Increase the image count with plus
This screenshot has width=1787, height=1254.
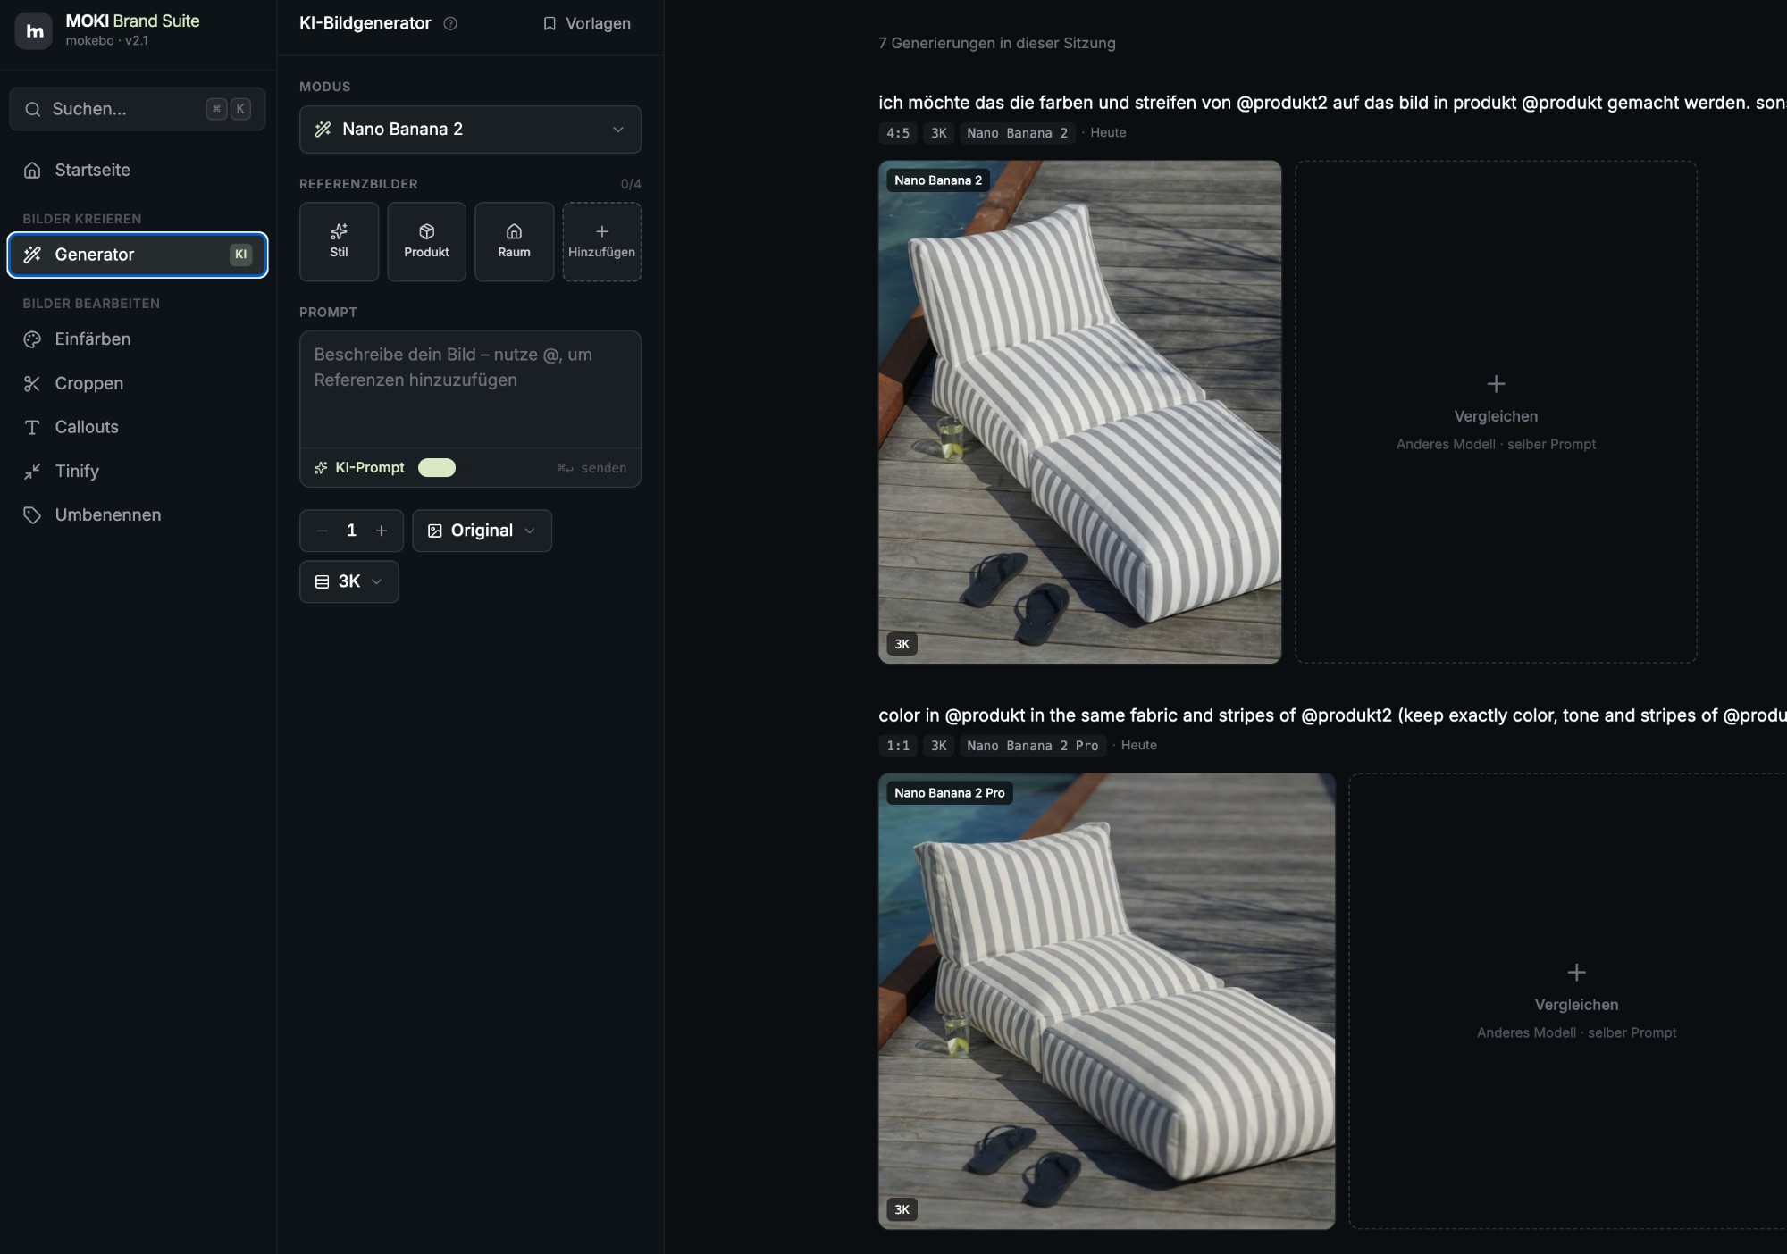382,531
